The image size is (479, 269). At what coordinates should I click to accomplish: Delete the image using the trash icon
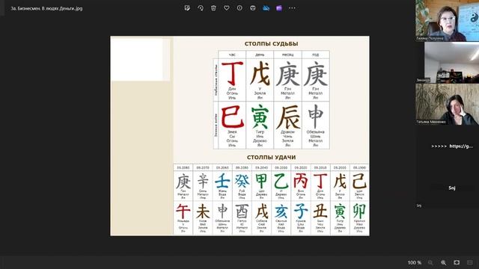[213, 8]
